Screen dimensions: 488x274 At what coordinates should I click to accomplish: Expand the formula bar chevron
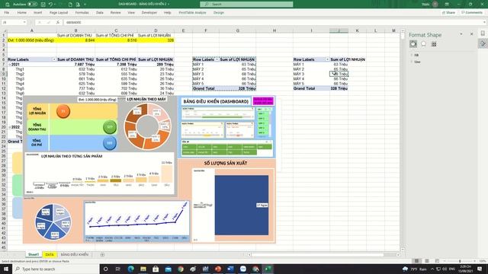(485, 22)
